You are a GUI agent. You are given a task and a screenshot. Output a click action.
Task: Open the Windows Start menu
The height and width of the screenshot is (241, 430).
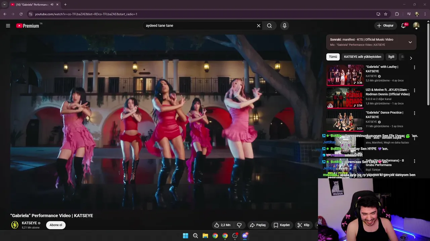(x=185, y=236)
